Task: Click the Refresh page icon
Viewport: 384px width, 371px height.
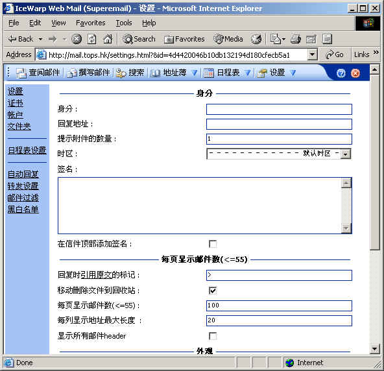Action: point(92,39)
